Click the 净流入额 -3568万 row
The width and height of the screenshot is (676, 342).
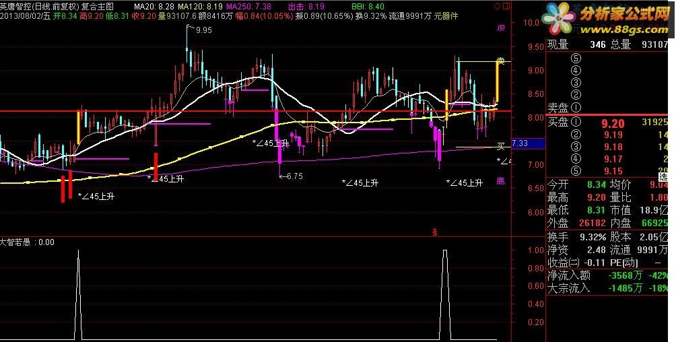[x=607, y=275]
